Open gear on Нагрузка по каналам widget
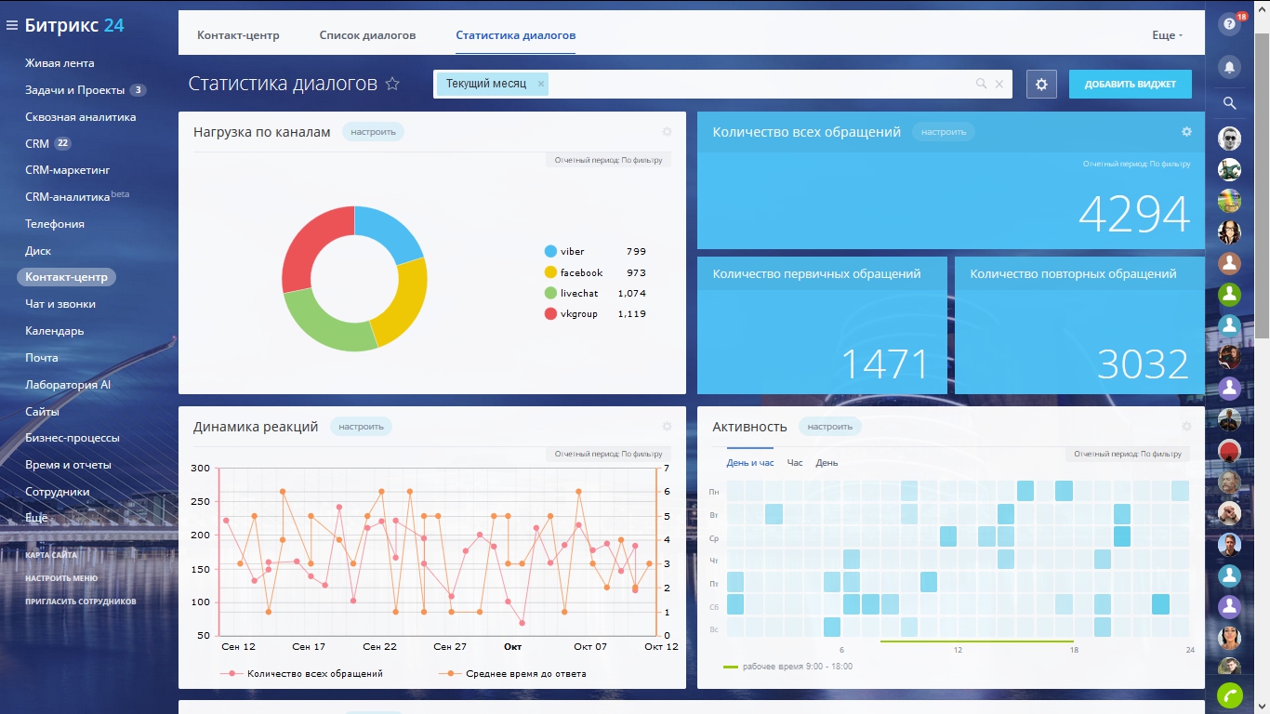 coord(667,132)
